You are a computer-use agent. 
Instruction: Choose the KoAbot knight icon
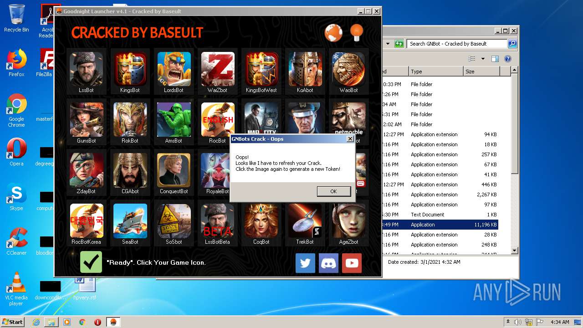(x=305, y=69)
